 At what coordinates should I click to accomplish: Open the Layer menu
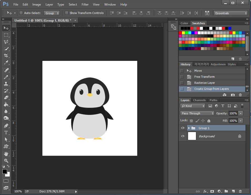coord(49,4)
